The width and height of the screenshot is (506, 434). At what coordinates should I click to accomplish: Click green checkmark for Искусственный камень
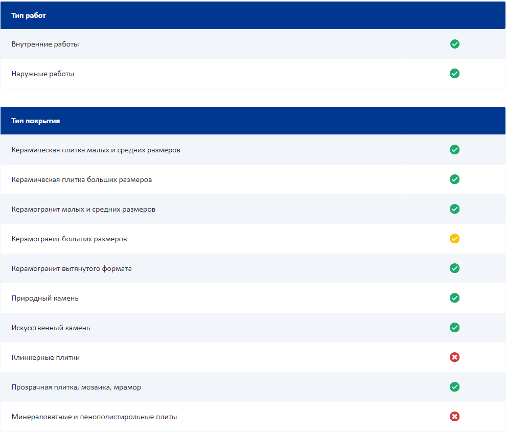pyautogui.click(x=454, y=328)
